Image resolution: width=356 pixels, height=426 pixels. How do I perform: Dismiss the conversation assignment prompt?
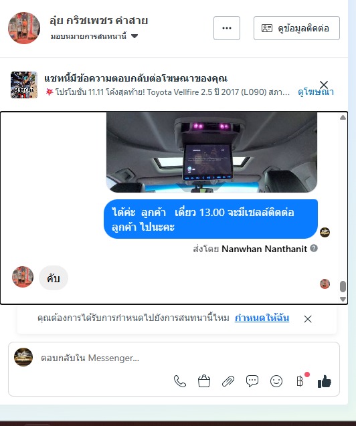pyautogui.click(x=308, y=319)
